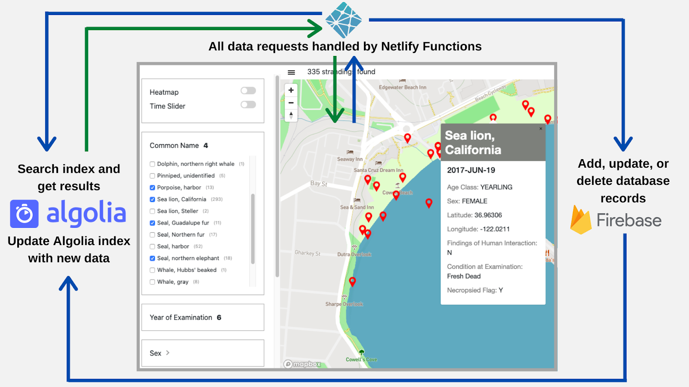Image resolution: width=689 pixels, height=387 pixels.
Task: Click the Netlify diamond logo
Action: [343, 20]
